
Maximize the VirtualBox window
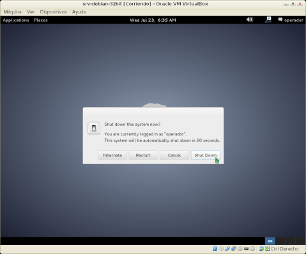(293, 4)
